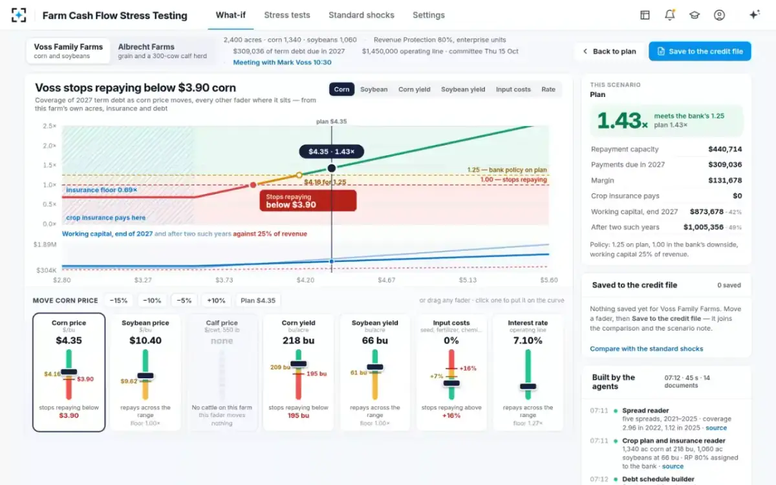Open Meeting with Mark Voss 10:30 link
The height and width of the screenshot is (485, 776).
tap(282, 63)
